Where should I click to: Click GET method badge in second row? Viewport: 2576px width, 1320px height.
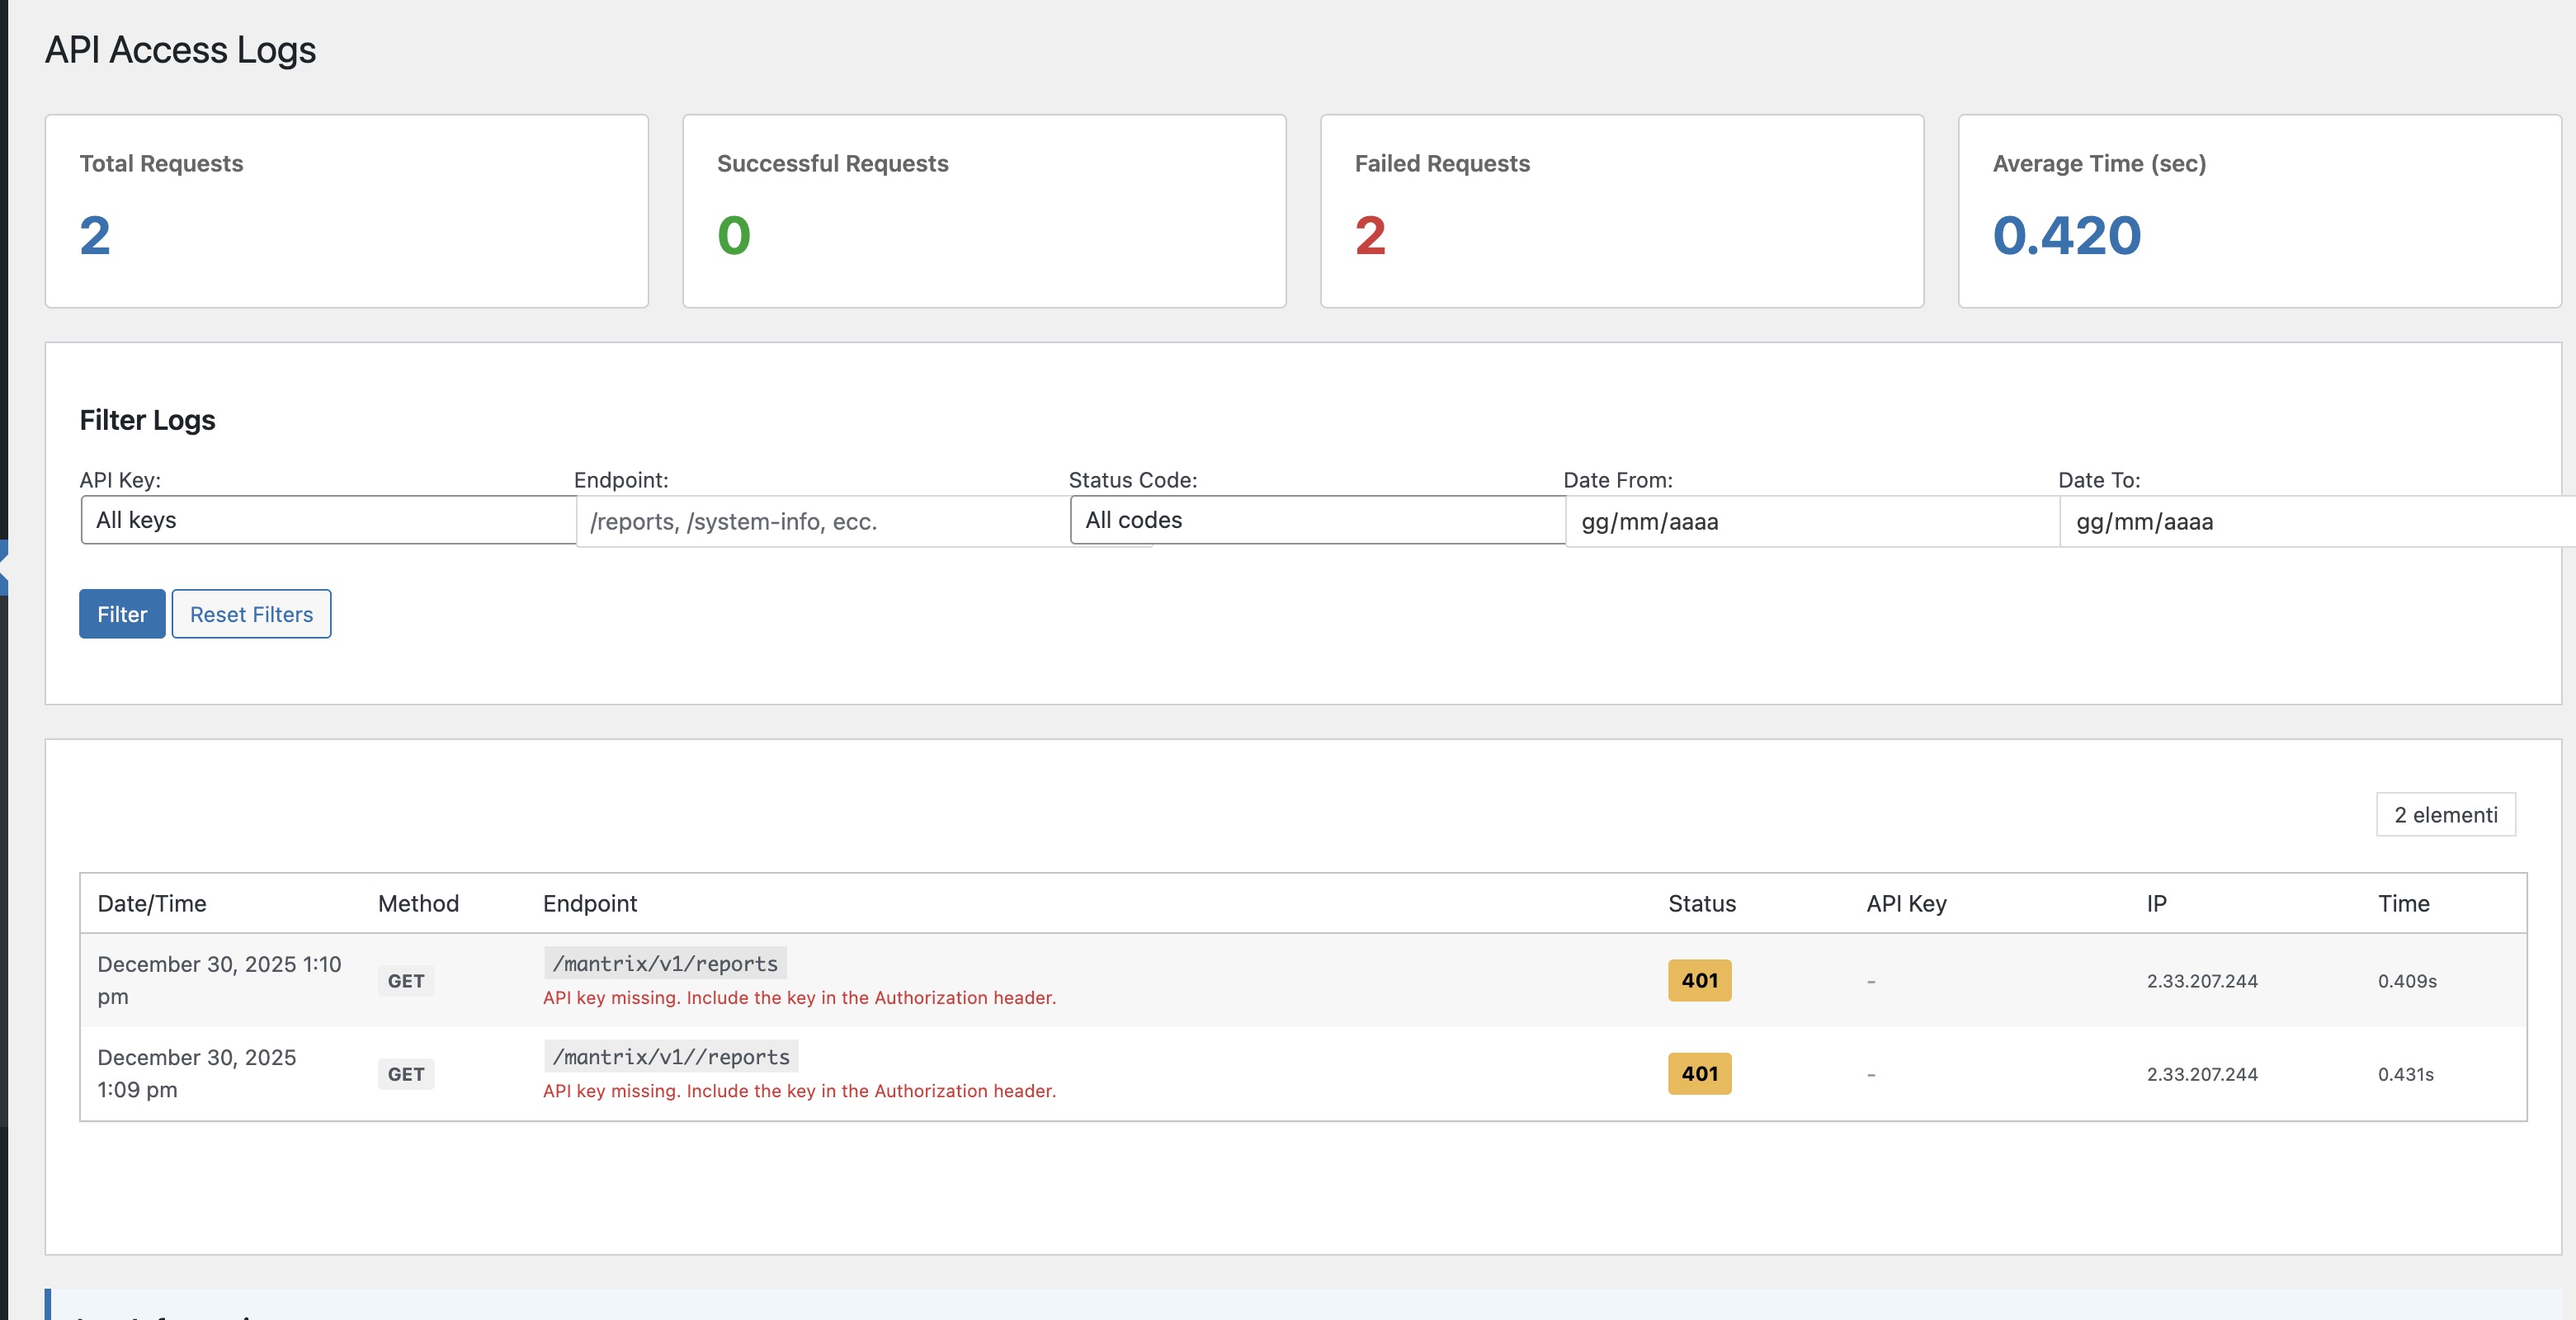point(406,1074)
